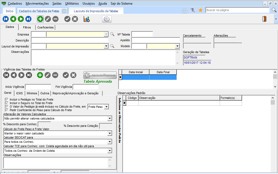Click the Descrição input field
This screenshot has height=174, width=278.
pyautogui.click(x=70, y=40)
